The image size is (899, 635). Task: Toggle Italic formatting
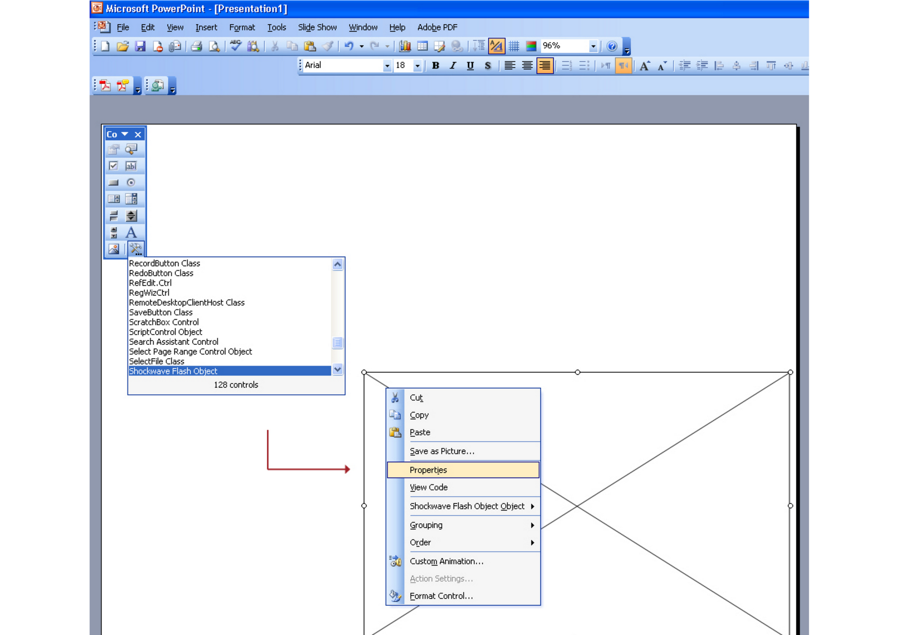click(x=453, y=66)
